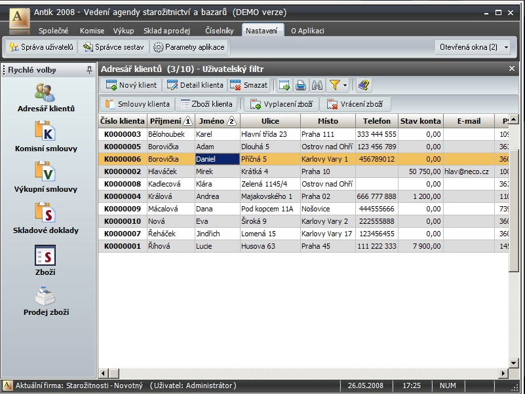
Task: Switch to the Sklad a prodej tab
Action: [166, 31]
